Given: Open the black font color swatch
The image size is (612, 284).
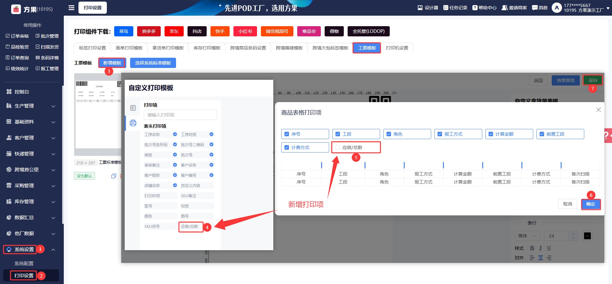Looking at the screenshot, I should click(x=587, y=236).
